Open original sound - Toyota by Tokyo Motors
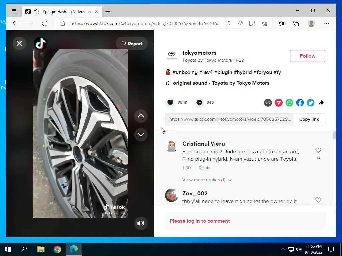Screen dimensions: 342x256 (221, 83)
